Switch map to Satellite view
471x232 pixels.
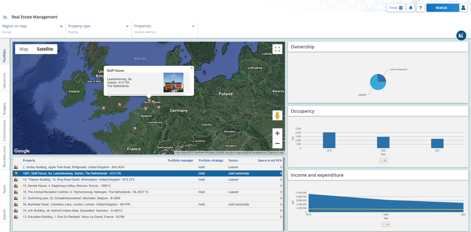point(45,49)
